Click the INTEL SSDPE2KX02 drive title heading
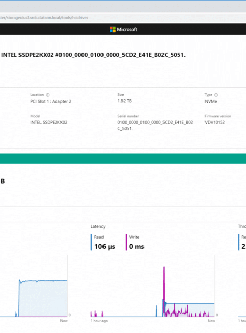This screenshot has width=246, height=333. pyautogui.click(x=93, y=55)
